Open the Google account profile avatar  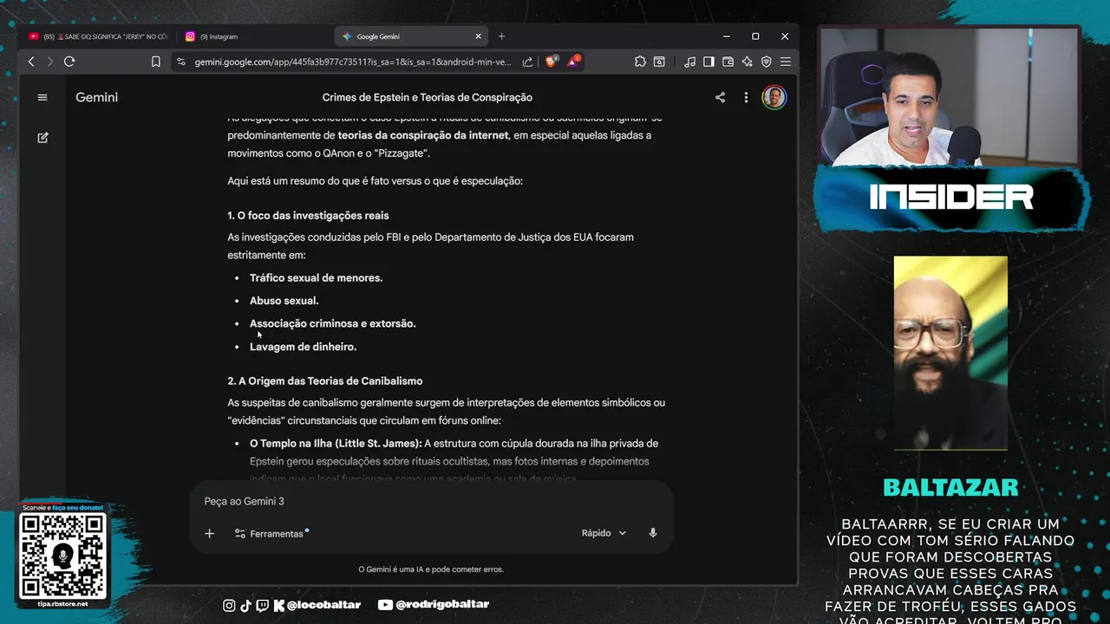(774, 97)
